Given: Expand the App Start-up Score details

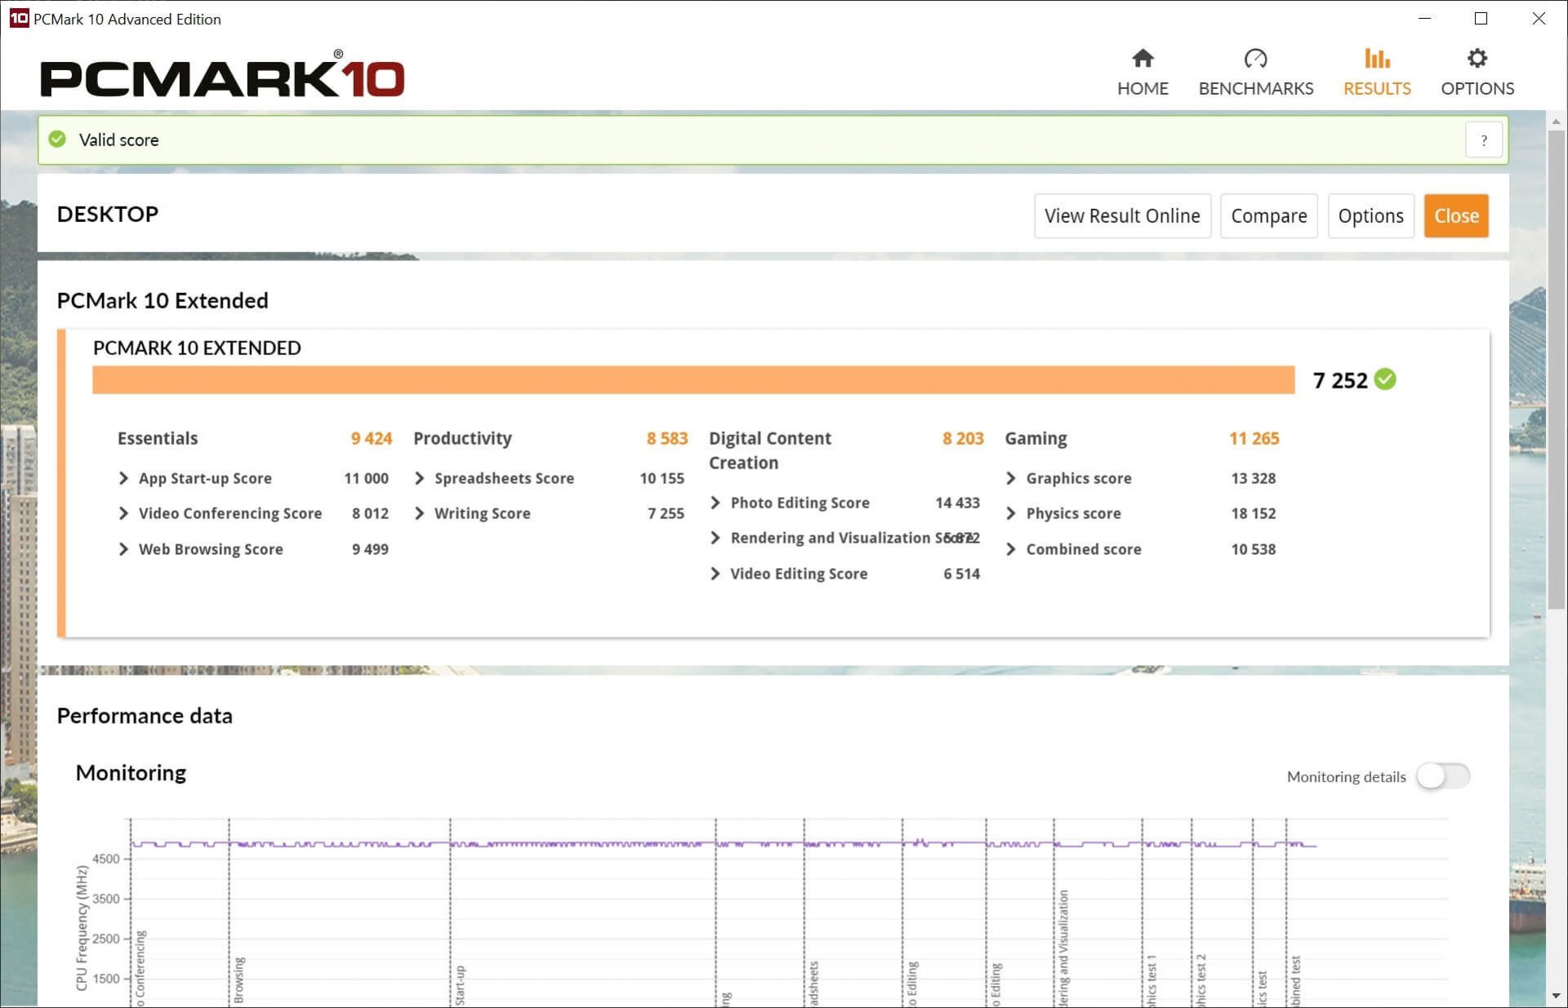Looking at the screenshot, I should (124, 478).
